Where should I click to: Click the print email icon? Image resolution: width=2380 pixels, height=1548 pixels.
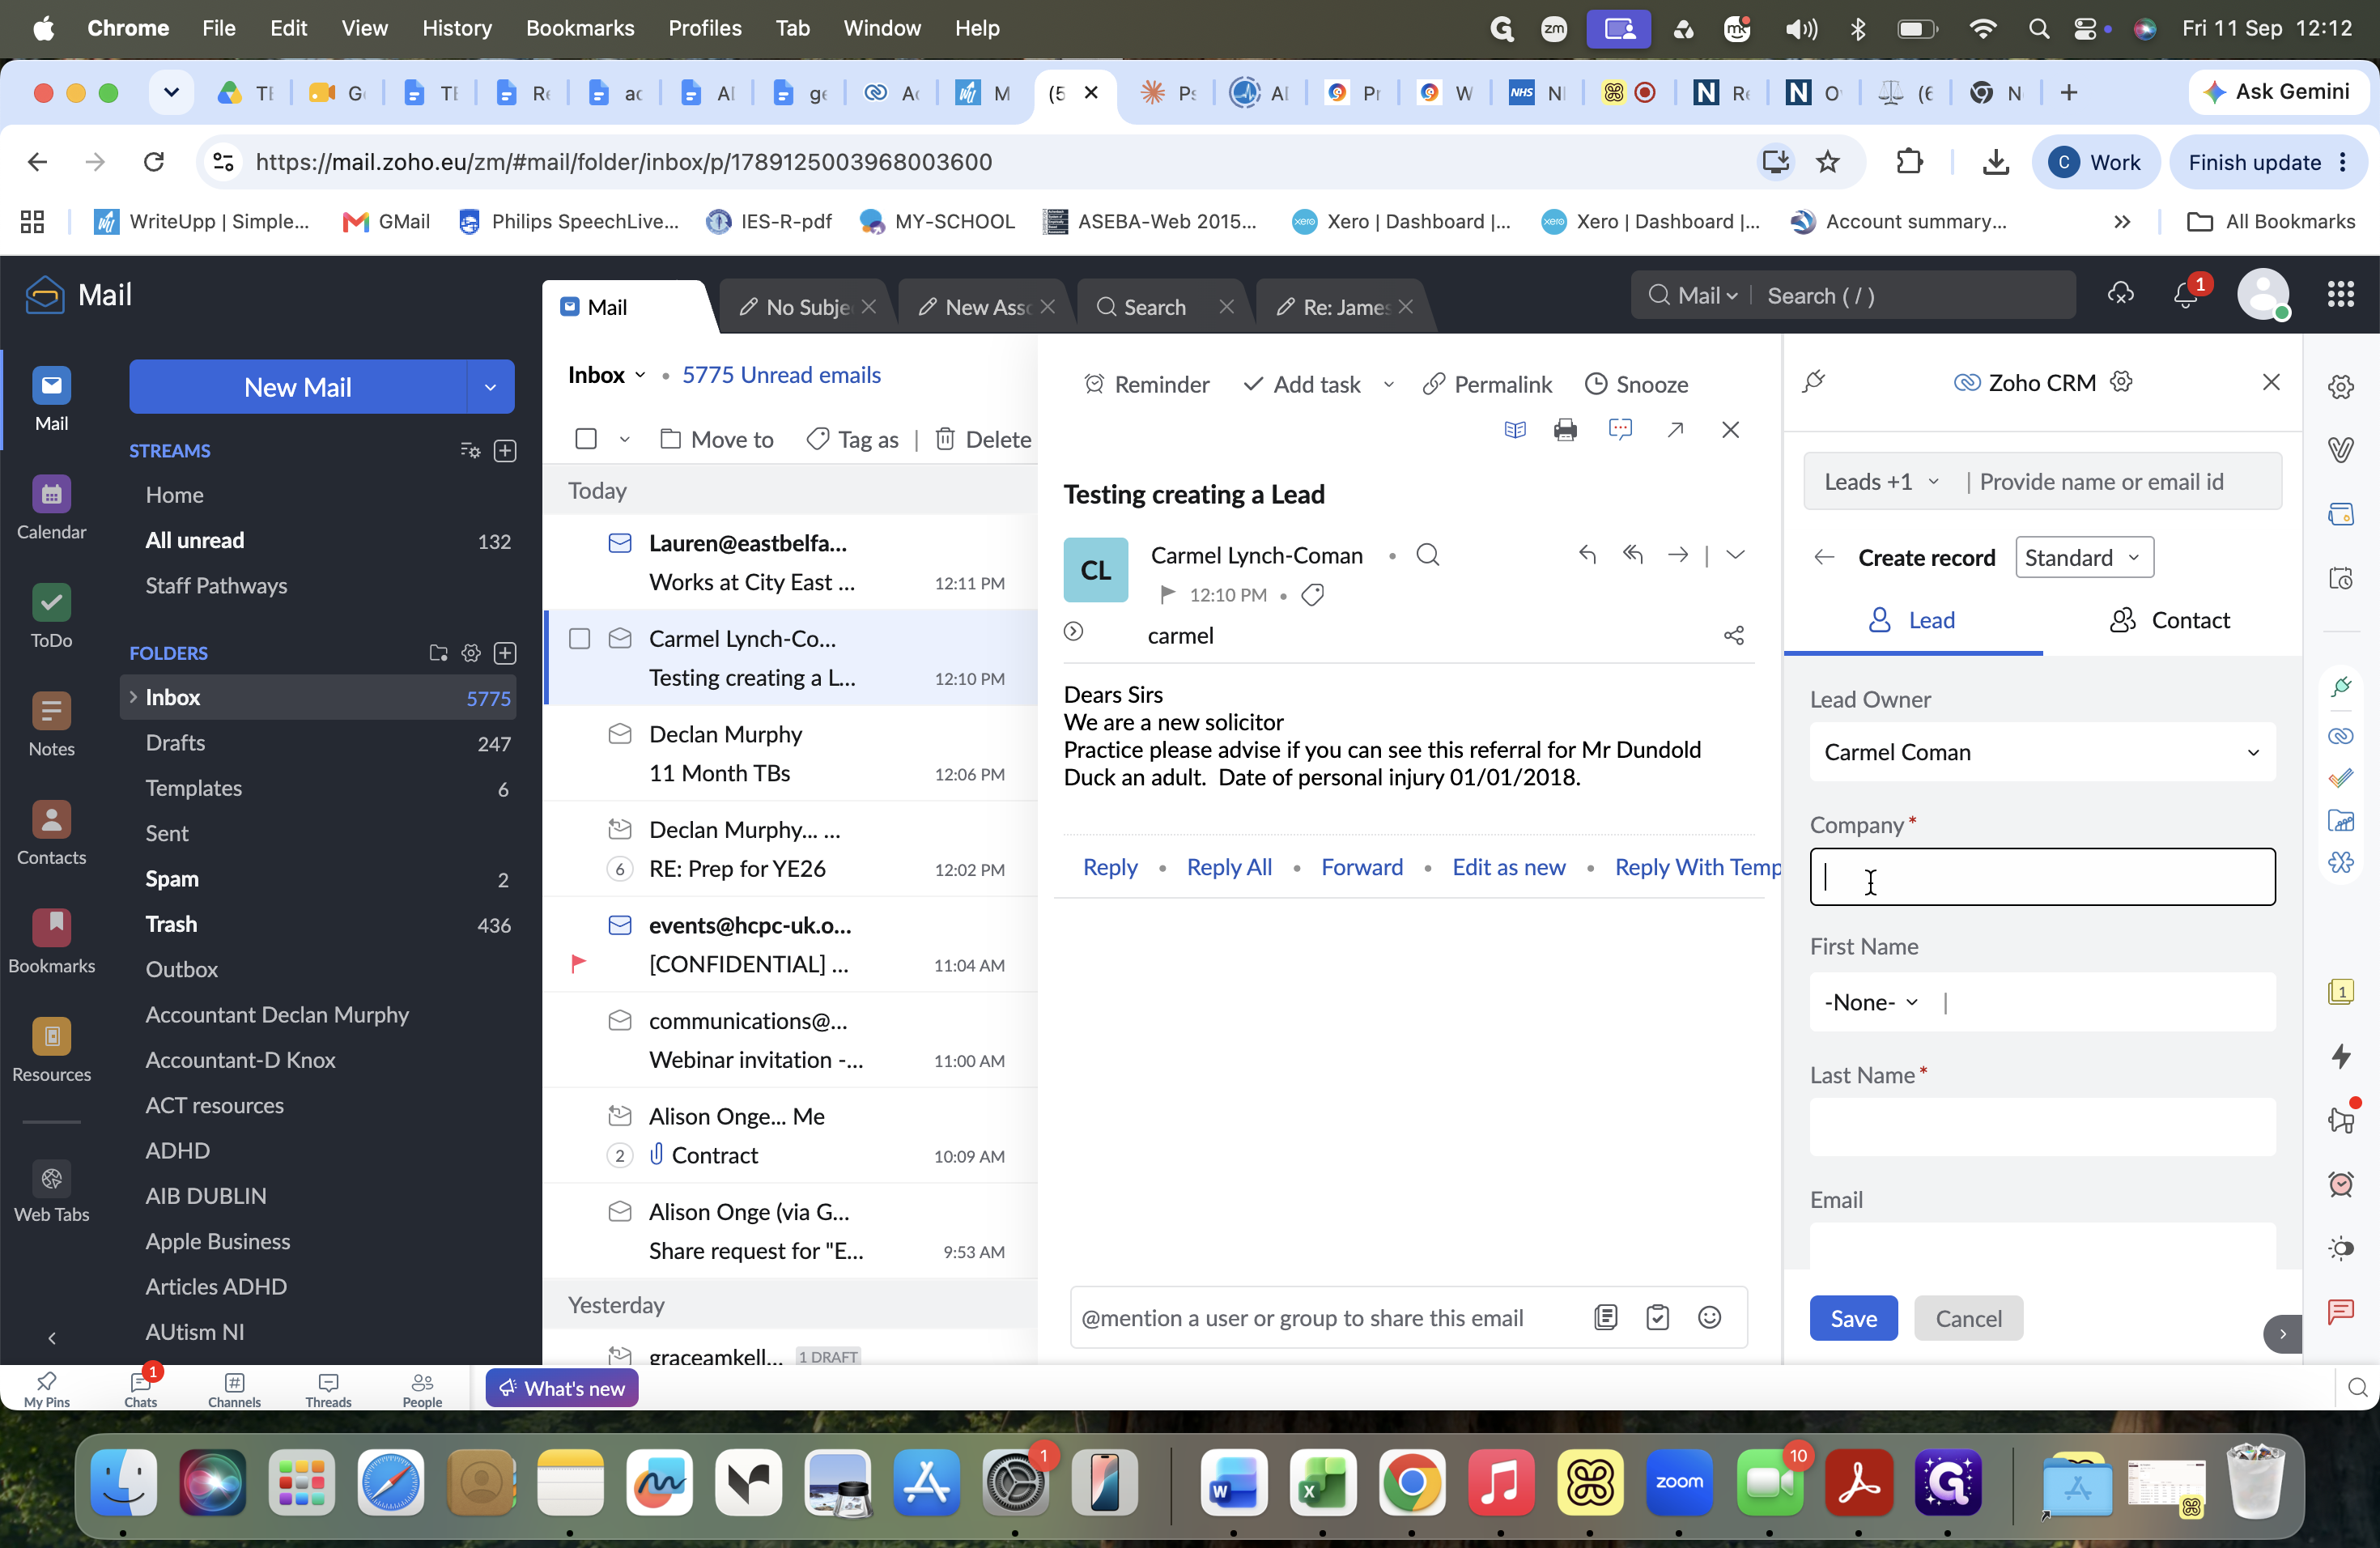(x=1565, y=430)
